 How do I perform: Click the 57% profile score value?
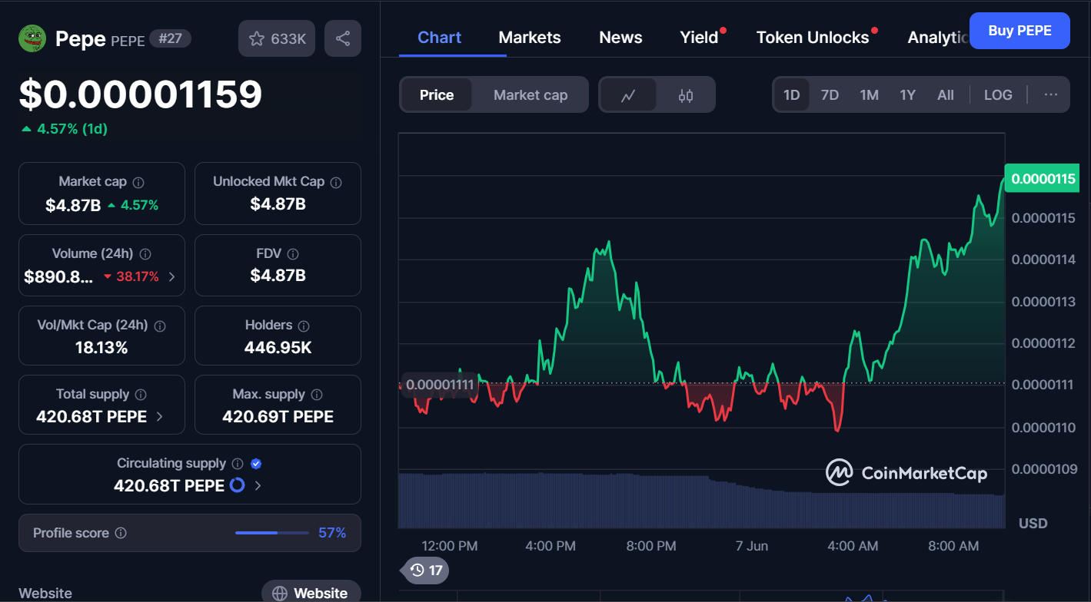click(x=332, y=533)
